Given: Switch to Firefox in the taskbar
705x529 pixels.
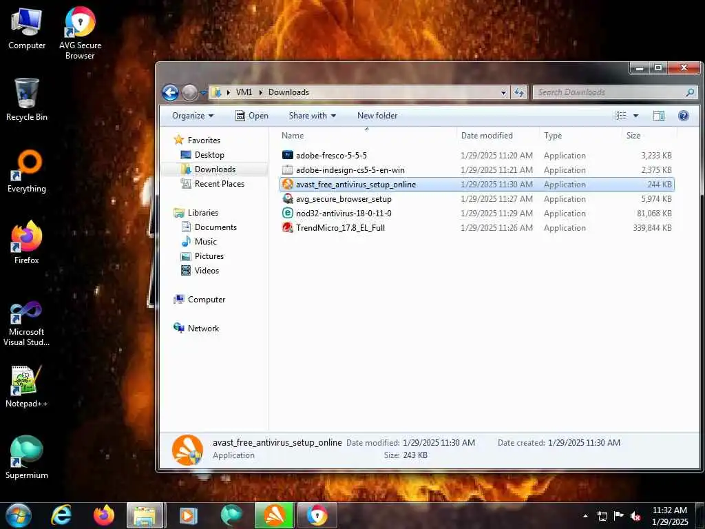Looking at the screenshot, I should click(104, 515).
